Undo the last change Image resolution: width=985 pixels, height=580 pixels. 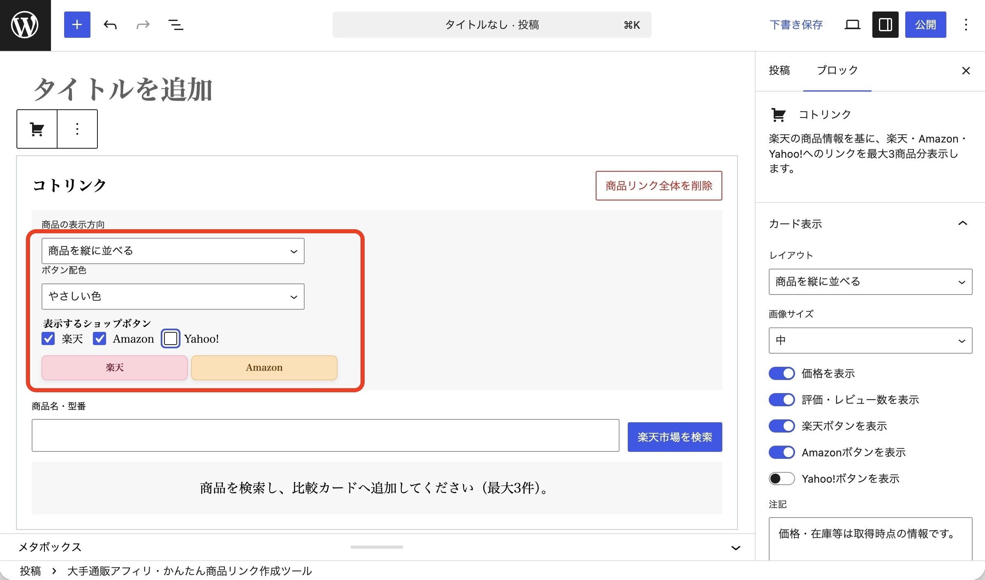(x=110, y=25)
